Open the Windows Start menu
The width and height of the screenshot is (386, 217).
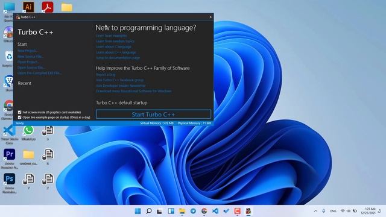click(x=138, y=211)
